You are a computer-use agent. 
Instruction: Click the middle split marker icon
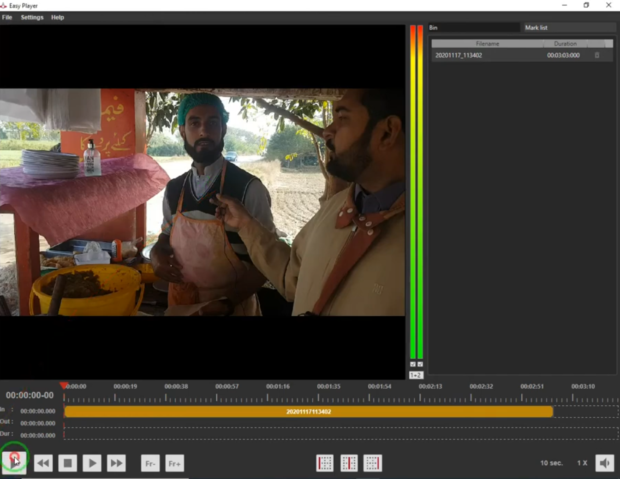click(x=349, y=463)
